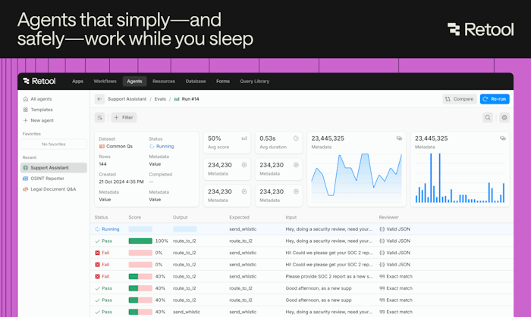Image resolution: width=531 pixels, height=317 pixels.
Task: Click the Compare button
Action: pyautogui.click(x=460, y=99)
